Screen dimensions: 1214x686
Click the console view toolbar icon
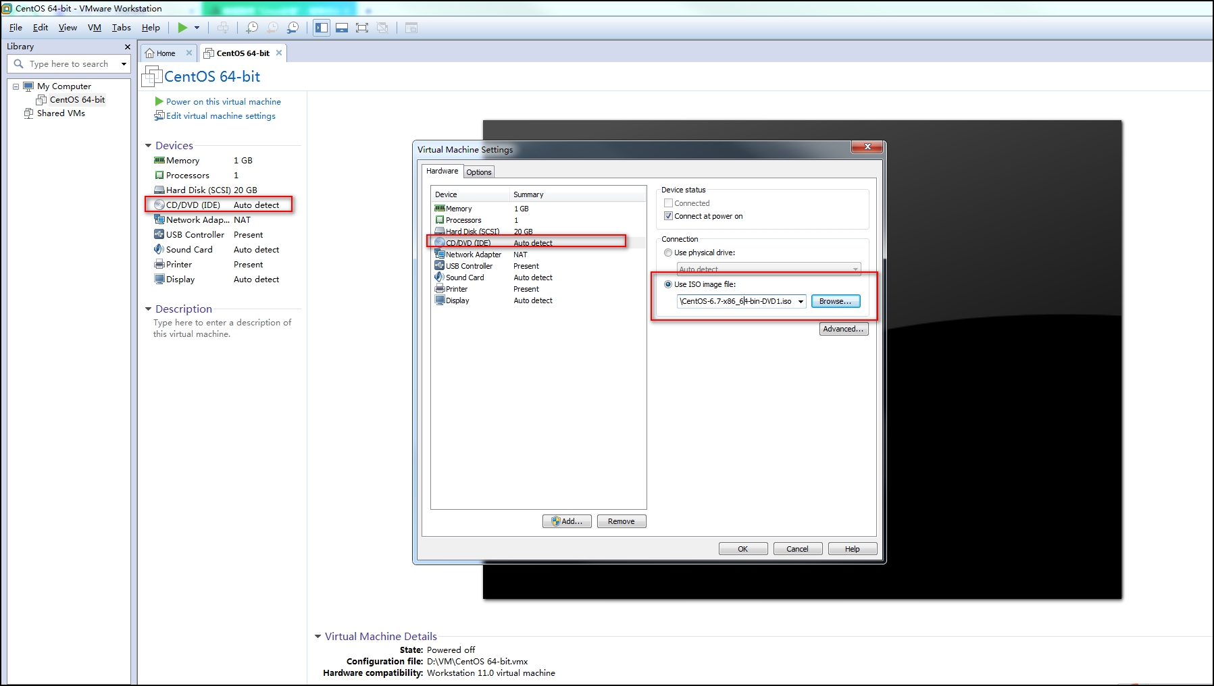click(411, 28)
